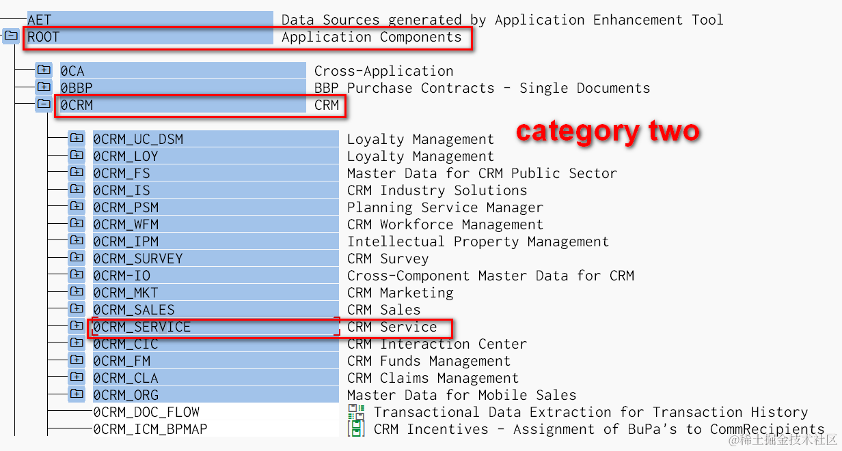The height and width of the screenshot is (451, 842).
Task: Expand the 0CRM_CLA folder icon
Action: 77,377
